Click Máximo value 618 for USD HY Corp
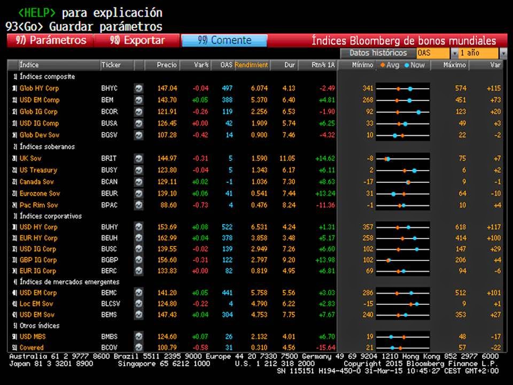 pyautogui.click(x=460, y=227)
